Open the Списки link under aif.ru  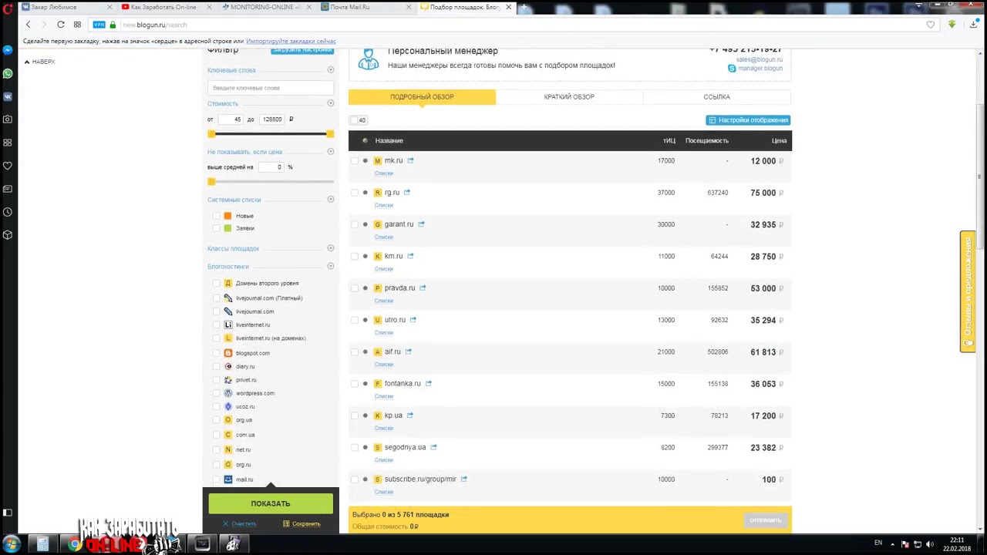(x=383, y=365)
